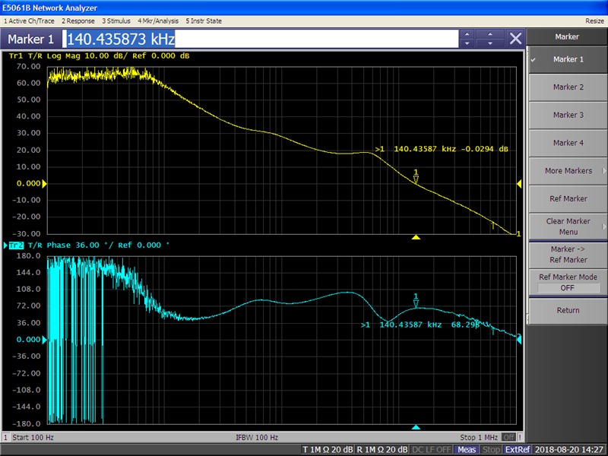Select the Ref Marker softkey

[x=568, y=199]
